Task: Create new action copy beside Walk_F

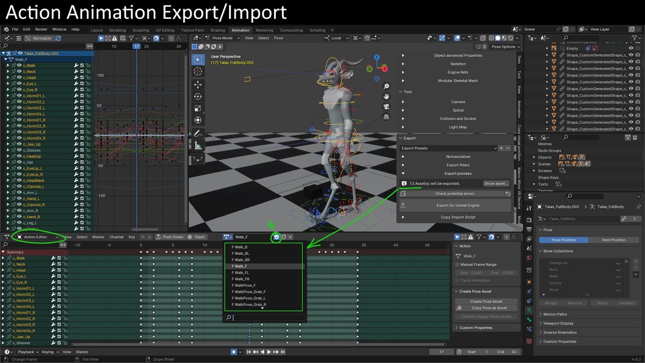Action: coord(284,237)
